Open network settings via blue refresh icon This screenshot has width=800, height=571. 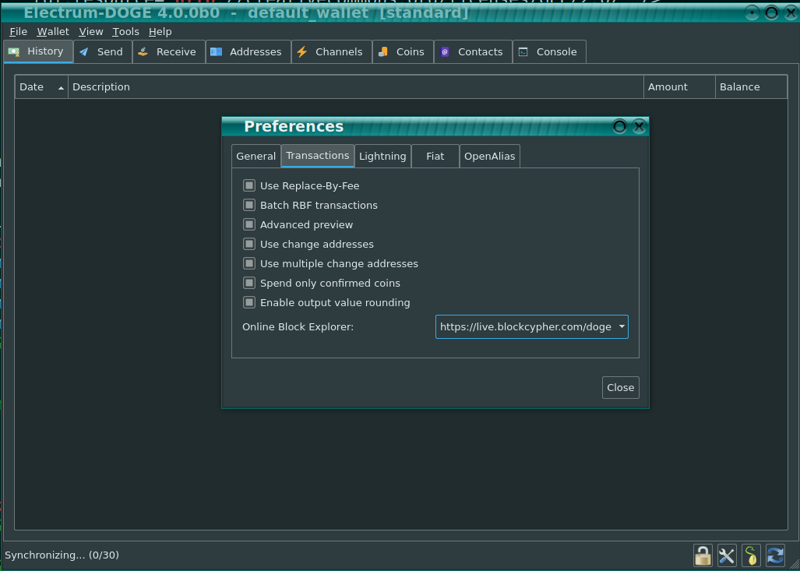(775, 555)
